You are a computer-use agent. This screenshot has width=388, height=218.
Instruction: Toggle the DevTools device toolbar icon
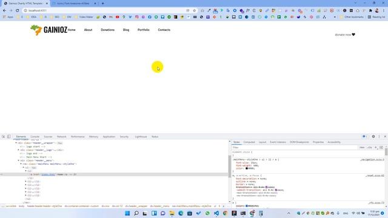click(8, 136)
